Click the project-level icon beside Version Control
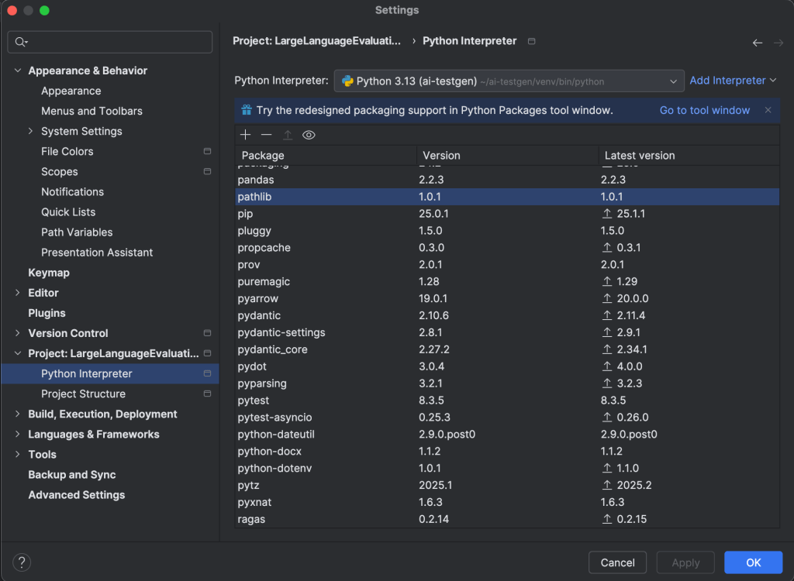 [x=207, y=333]
